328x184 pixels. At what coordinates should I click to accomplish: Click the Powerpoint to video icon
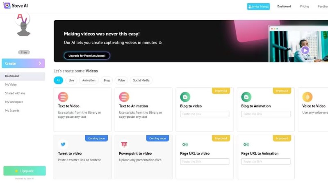click(x=124, y=144)
